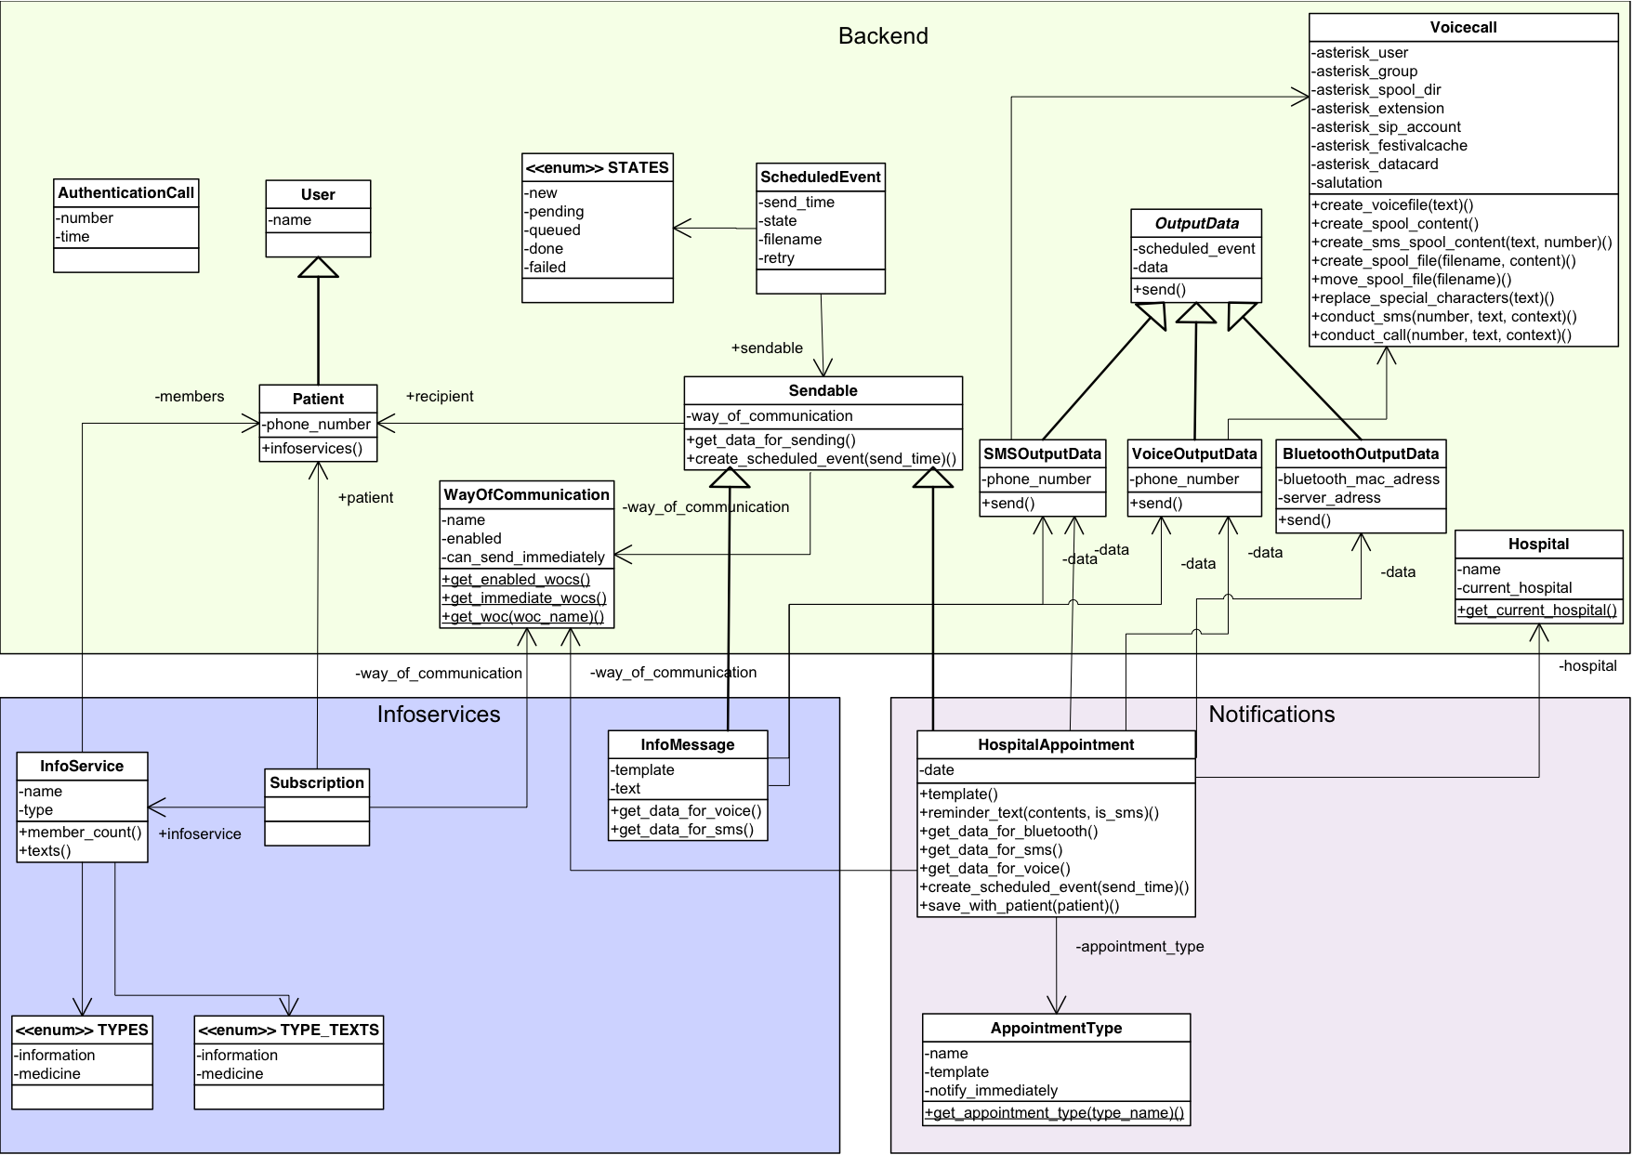The image size is (1633, 1155).
Task: Click the Backend section label
Action: pos(883,35)
